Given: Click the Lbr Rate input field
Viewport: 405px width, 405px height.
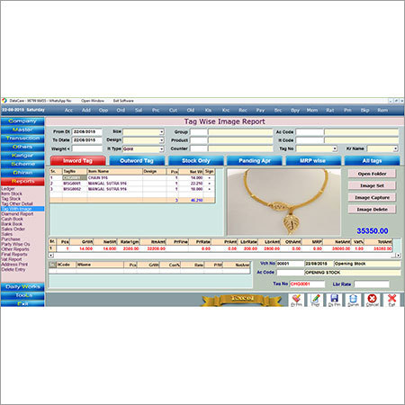Looking at the screenshot, I should click(x=372, y=284).
